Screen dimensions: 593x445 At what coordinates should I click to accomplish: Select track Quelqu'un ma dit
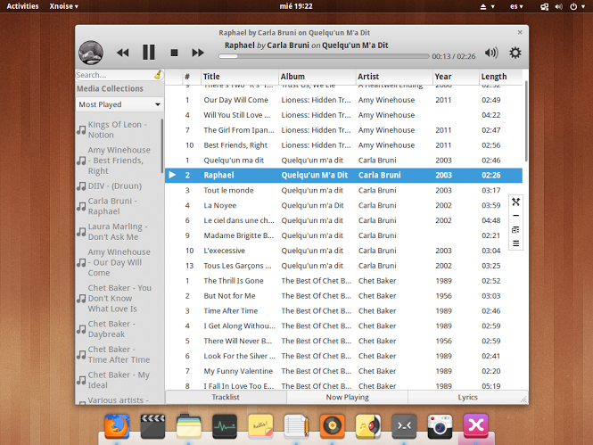pyautogui.click(x=344, y=160)
